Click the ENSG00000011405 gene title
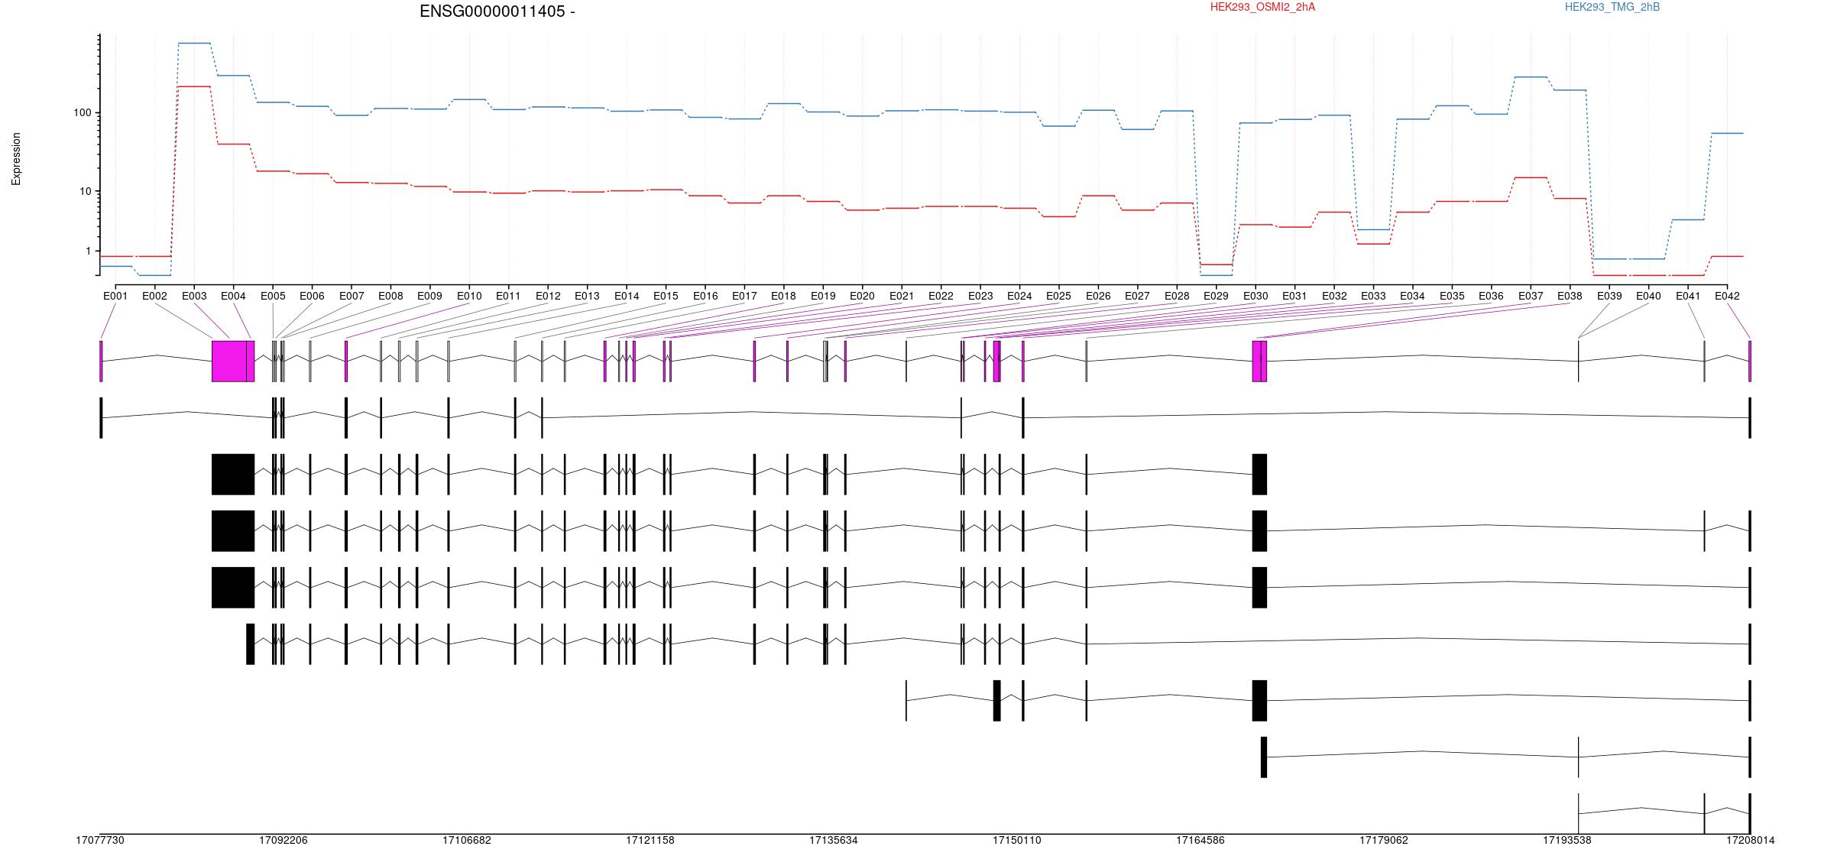1834x856 pixels. click(497, 11)
